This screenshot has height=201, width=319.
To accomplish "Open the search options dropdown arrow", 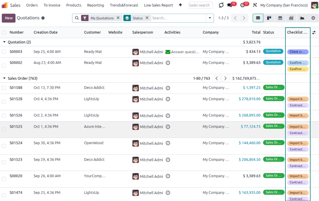I will [x=209, y=18].
